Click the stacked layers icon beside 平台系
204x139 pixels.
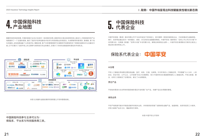[69, 60]
